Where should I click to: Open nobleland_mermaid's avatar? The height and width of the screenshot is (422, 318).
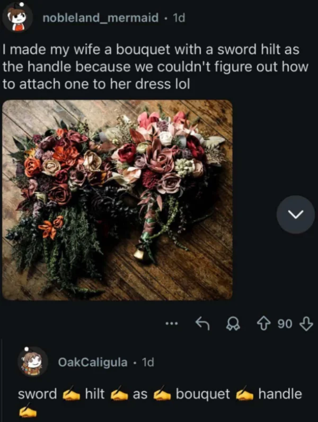pos(17,19)
